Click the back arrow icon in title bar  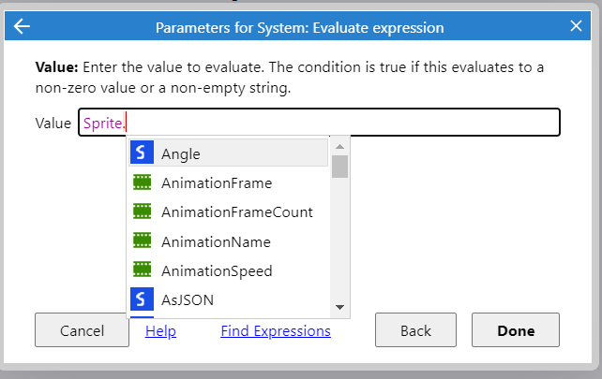(x=22, y=26)
